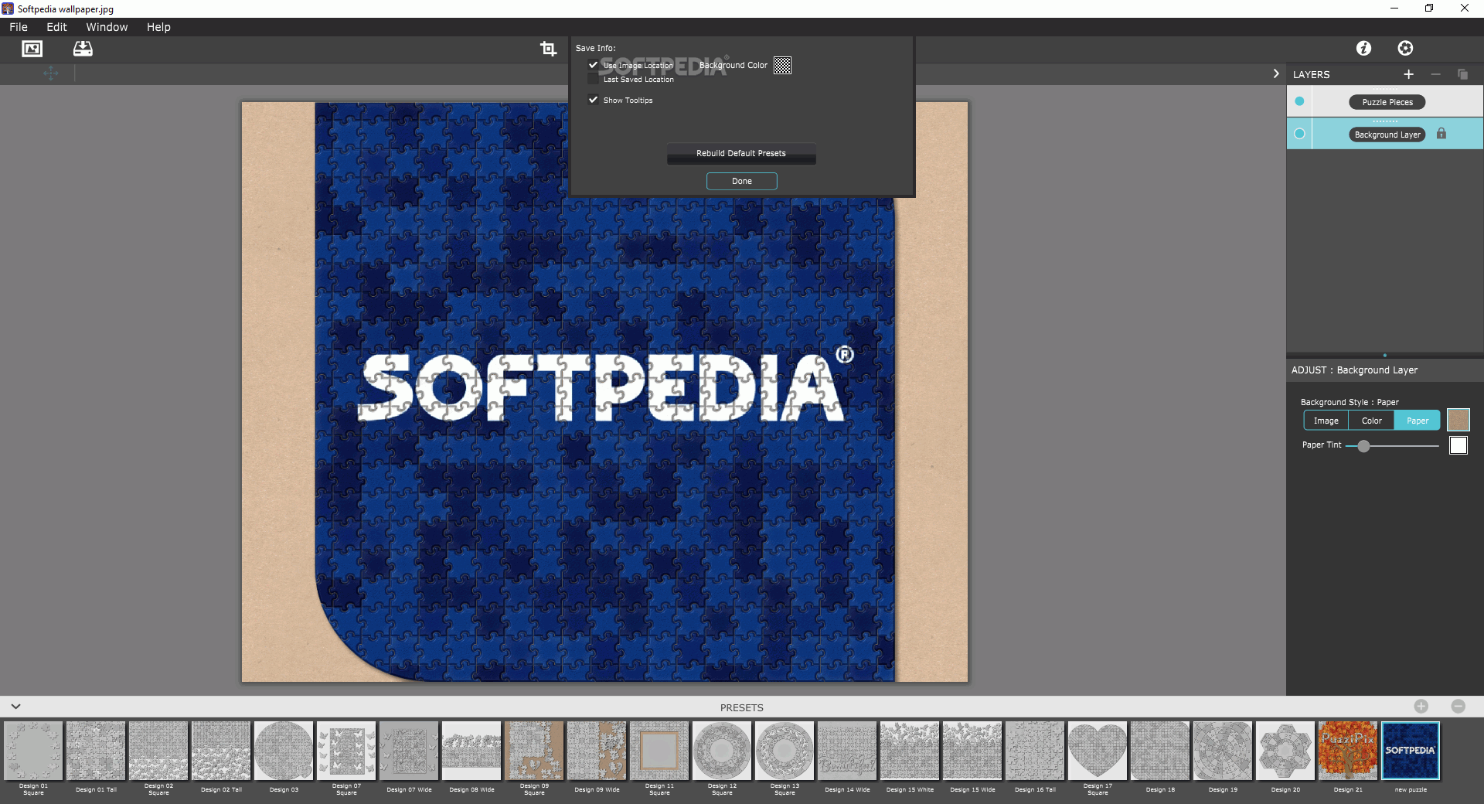
Task: Click the open image icon in toolbar
Action: [32, 49]
